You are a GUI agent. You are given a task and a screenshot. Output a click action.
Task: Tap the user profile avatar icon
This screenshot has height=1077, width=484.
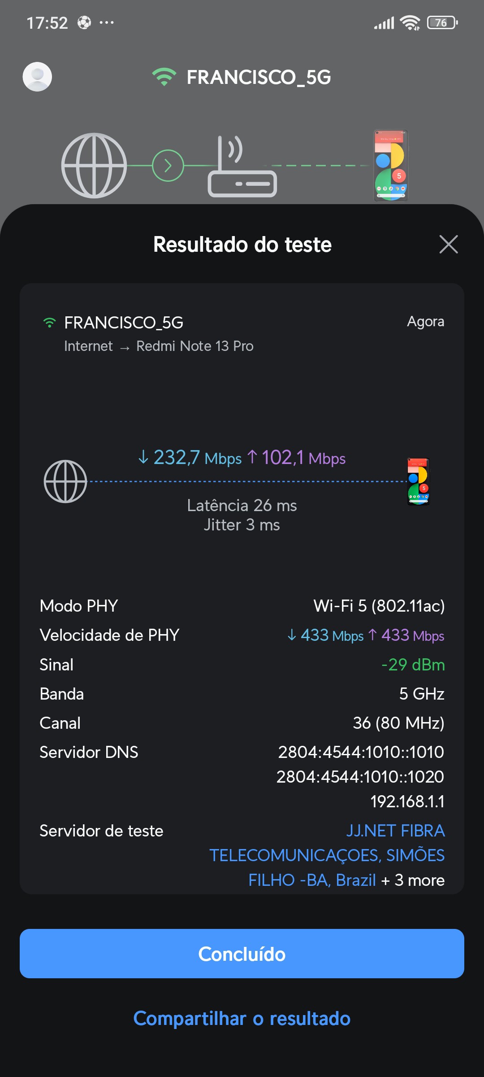(x=37, y=77)
